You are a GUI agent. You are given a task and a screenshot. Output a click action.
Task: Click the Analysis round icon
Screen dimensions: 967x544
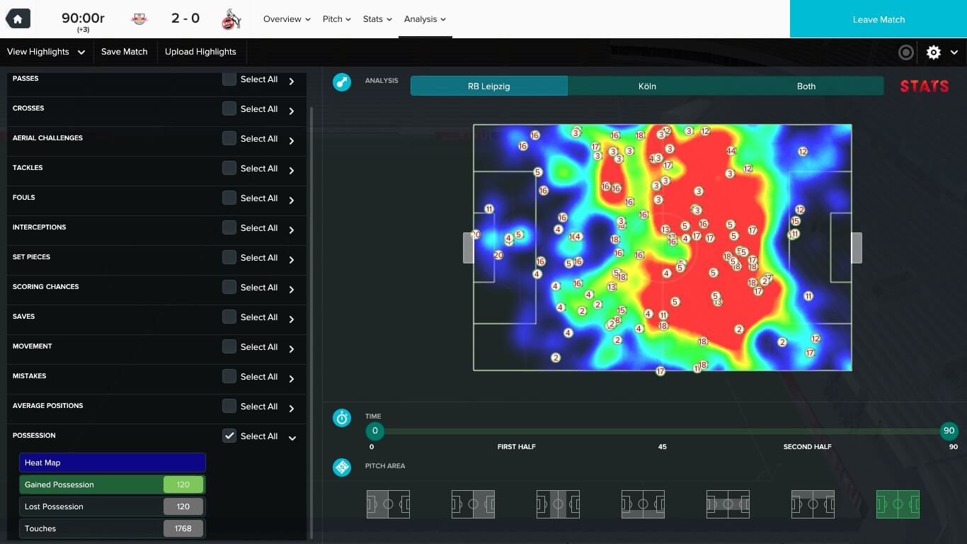pyautogui.click(x=342, y=82)
